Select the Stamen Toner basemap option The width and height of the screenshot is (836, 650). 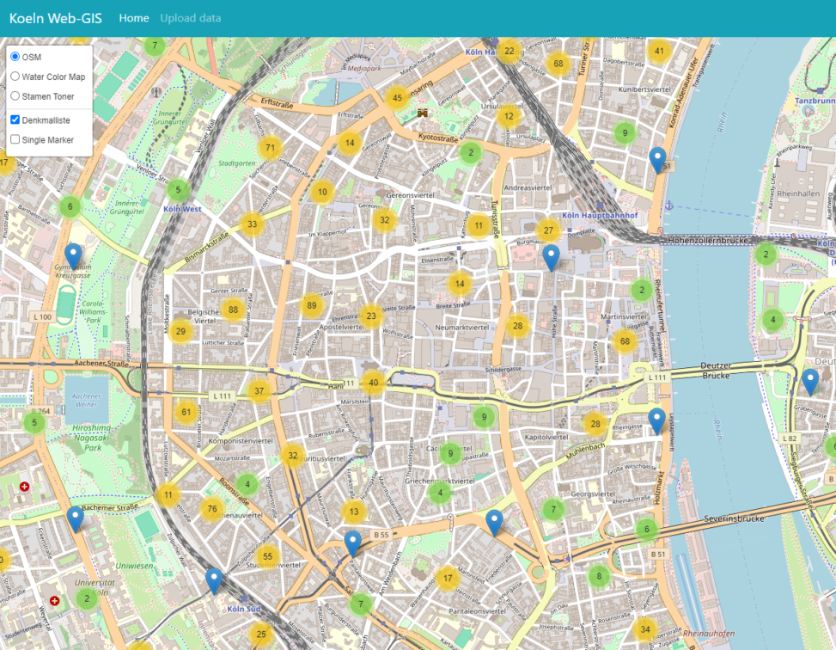15,96
